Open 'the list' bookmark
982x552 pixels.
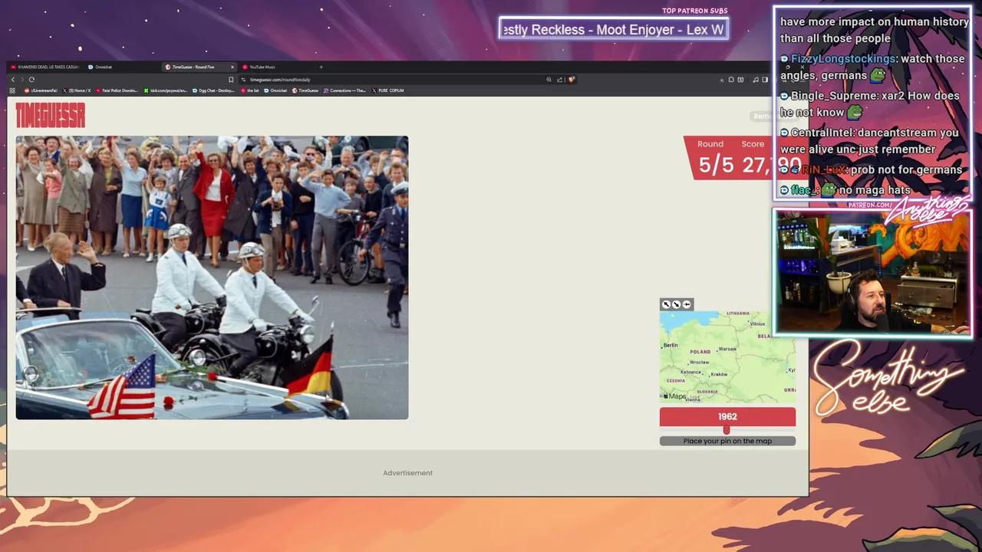point(249,90)
